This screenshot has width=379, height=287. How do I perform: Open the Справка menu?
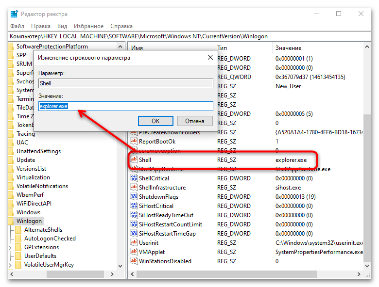pos(121,26)
